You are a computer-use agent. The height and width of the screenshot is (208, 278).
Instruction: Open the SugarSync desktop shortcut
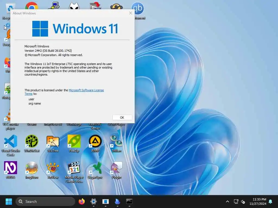95,170
